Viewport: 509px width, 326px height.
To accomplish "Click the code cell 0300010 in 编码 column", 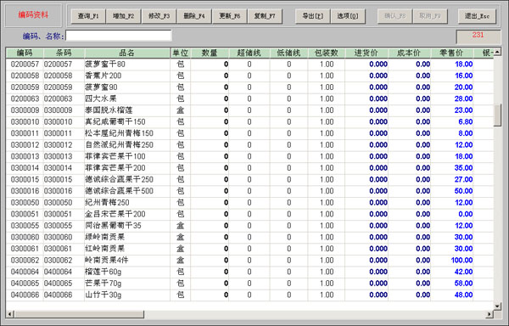I will pos(25,121).
